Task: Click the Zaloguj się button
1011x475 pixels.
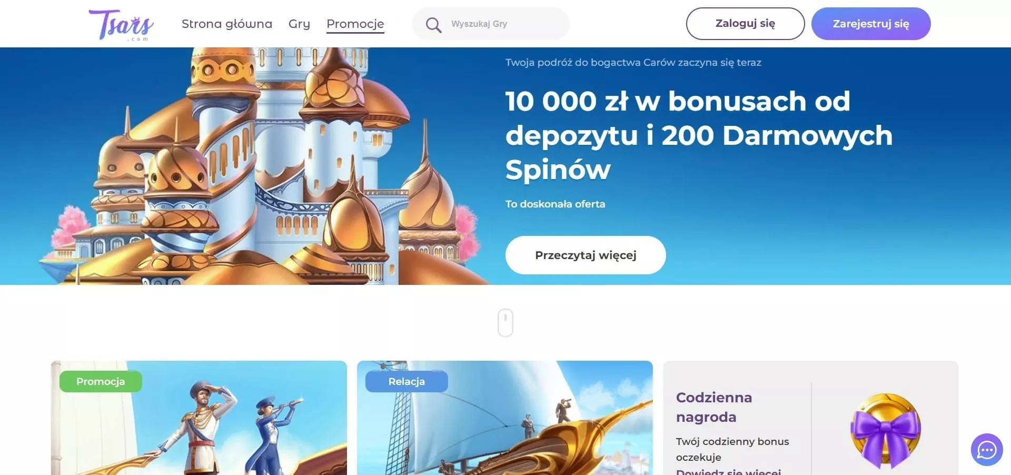Action: click(745, 24)
